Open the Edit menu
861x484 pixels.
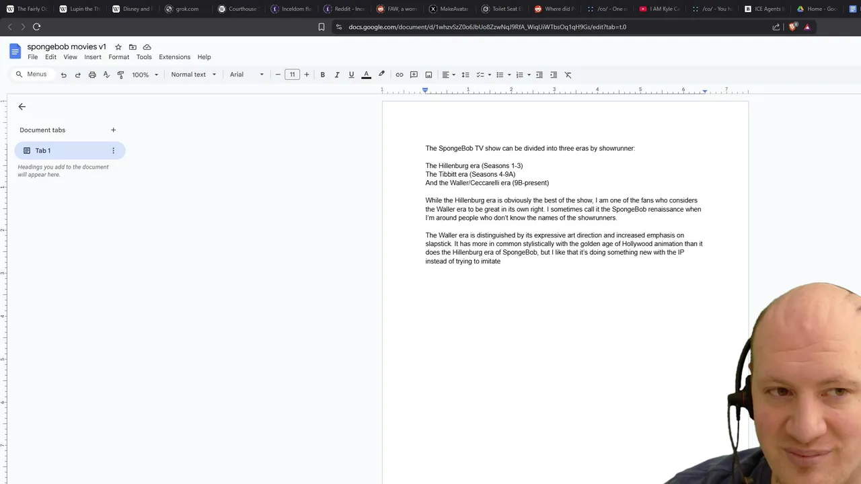[x=50, y=57]
